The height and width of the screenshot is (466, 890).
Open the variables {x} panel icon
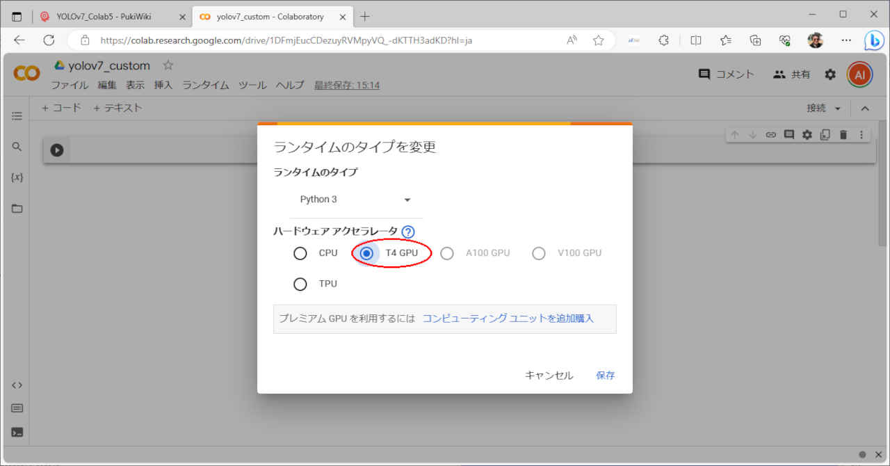(17, 177)
